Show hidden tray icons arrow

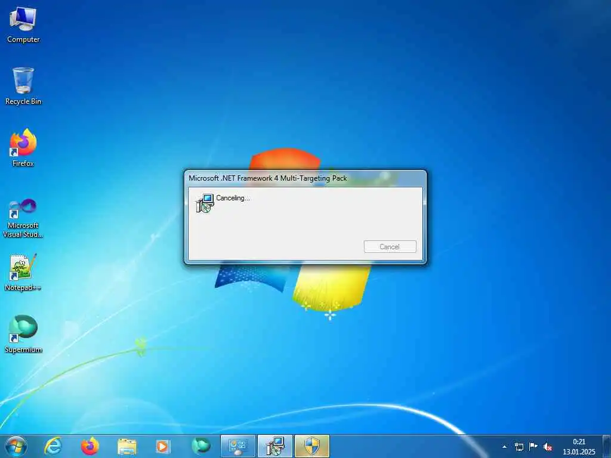pos(505,447)
